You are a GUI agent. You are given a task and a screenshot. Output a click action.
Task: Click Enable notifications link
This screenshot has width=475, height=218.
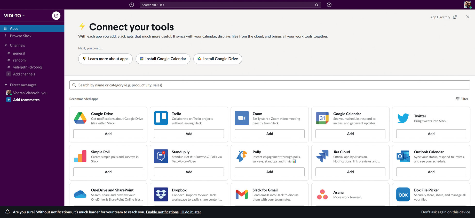[162, 212]
